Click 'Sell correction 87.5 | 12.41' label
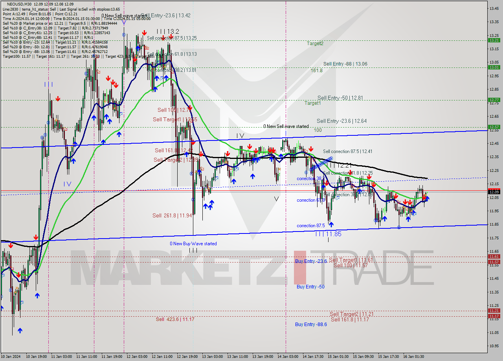 pyautogui.click(x=348, y=151)
